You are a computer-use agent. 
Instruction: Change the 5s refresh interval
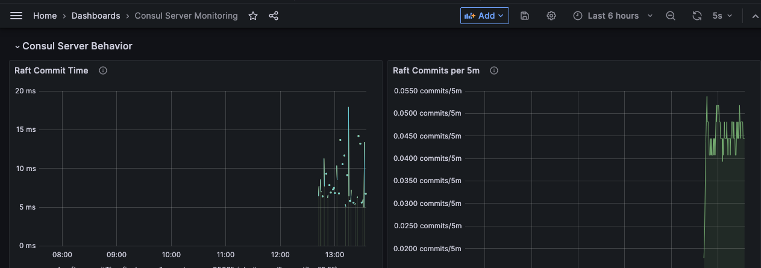click(722, 16)
